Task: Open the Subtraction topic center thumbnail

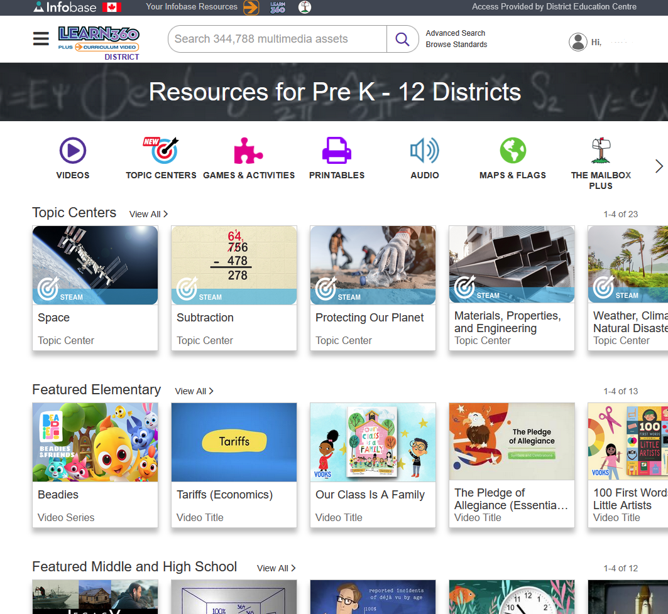Action: click(x=234, y=265)
